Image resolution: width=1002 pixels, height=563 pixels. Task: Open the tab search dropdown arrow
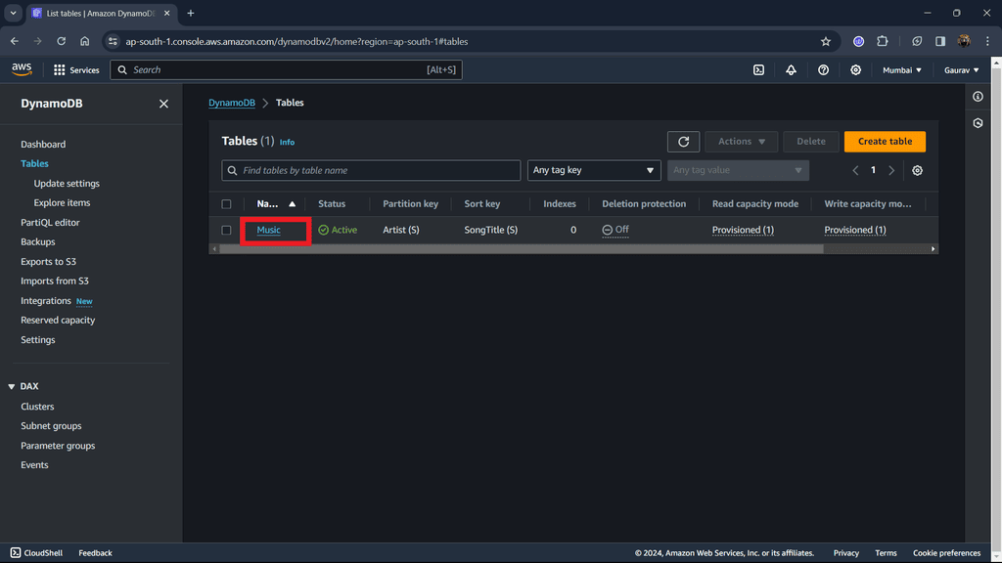coord(13,13)
